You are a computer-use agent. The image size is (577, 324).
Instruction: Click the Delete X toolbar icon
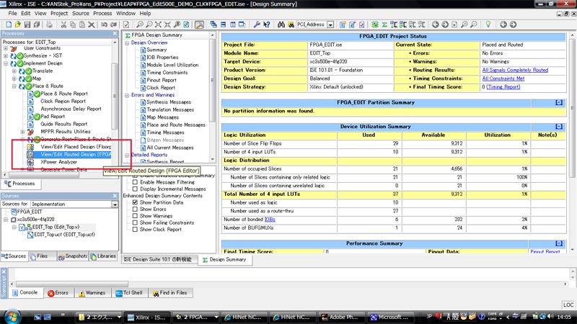tap(92, 24)
